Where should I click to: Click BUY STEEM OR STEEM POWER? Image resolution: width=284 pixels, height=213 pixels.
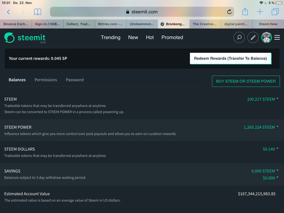pyautogui.click(x=246, y=81)
